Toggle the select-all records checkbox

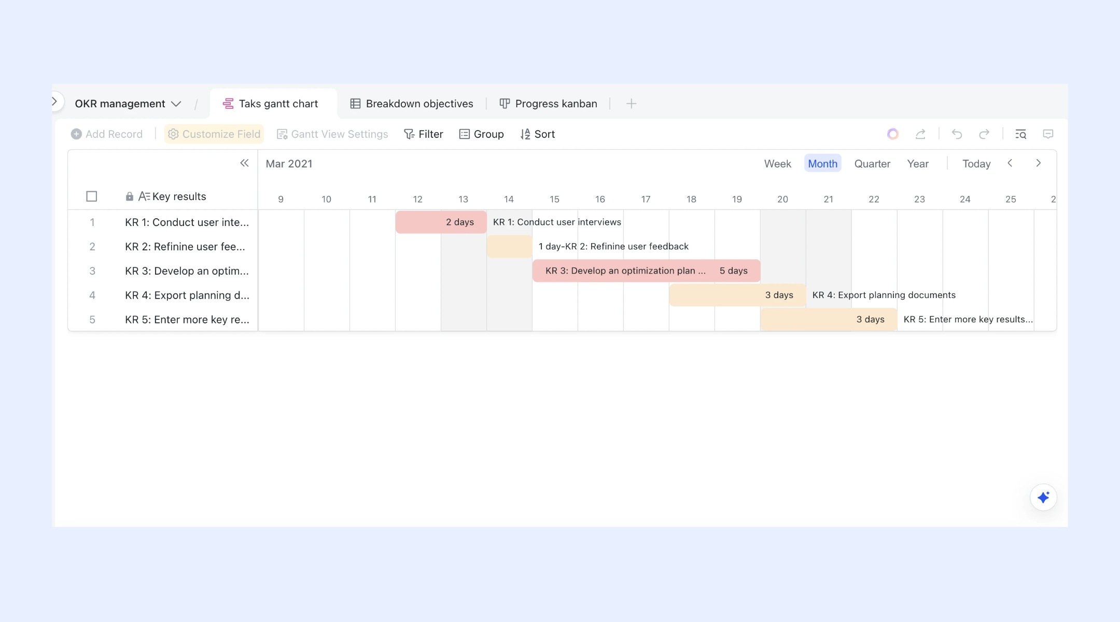coord(92,196)
